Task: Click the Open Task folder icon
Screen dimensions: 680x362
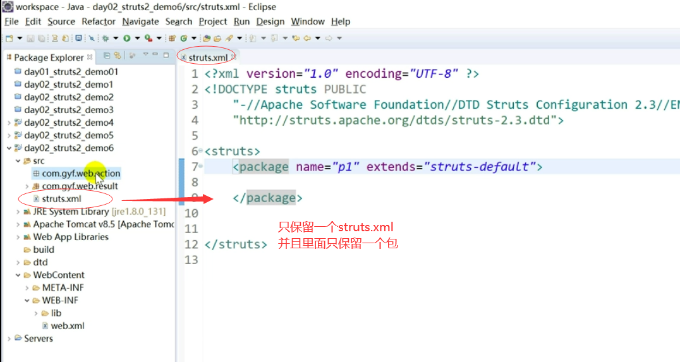Action: pos(217,39)
